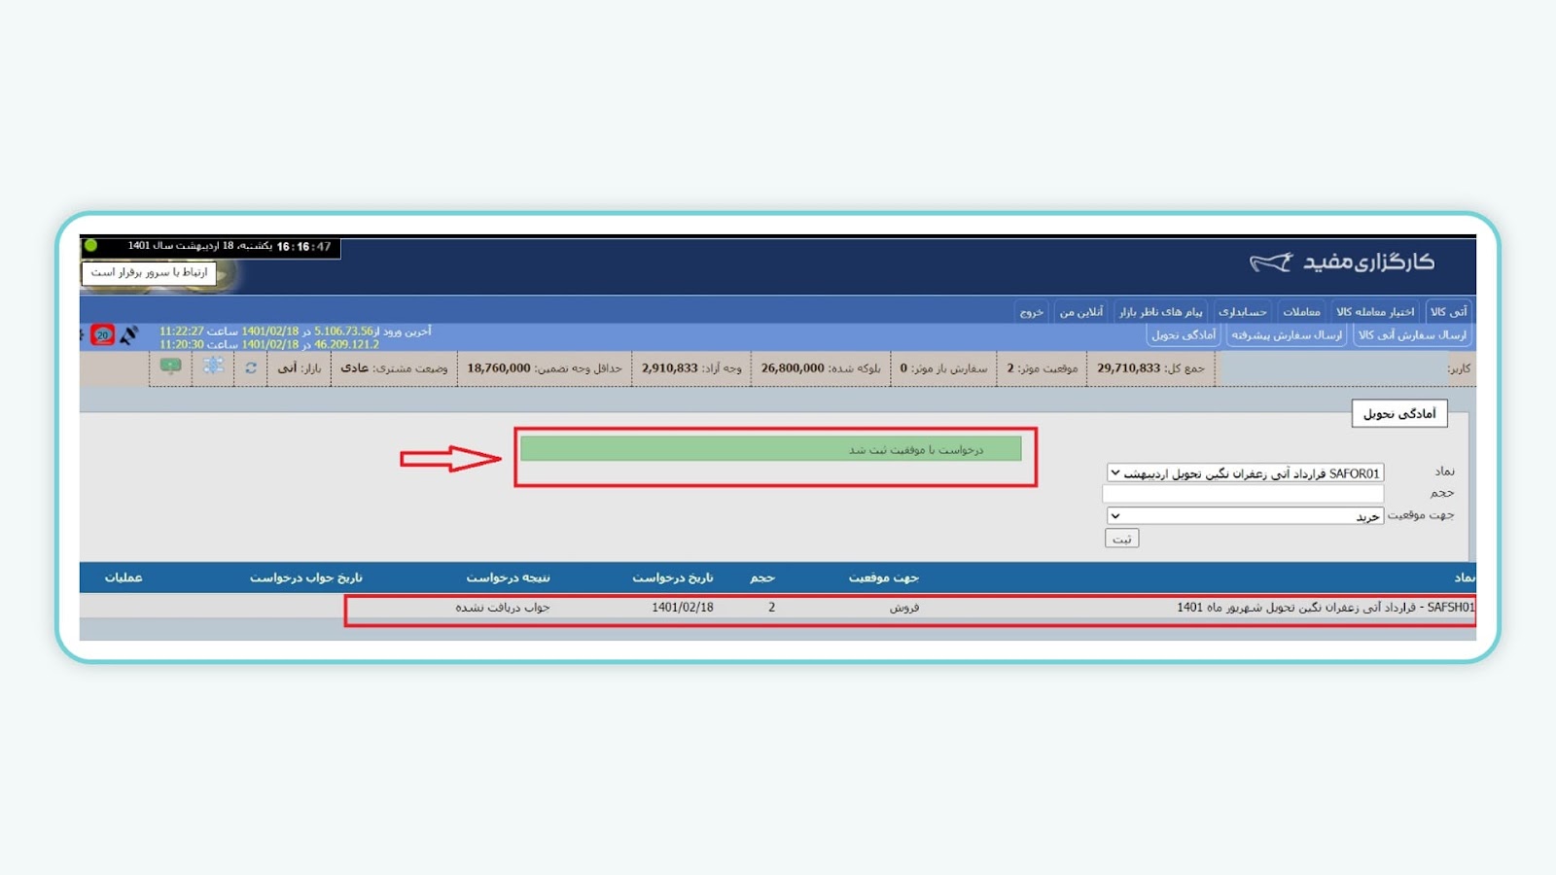Open the حسابداری menu tab
This screenshot has width=1556, height=875.
click(x=1243, y=312)
